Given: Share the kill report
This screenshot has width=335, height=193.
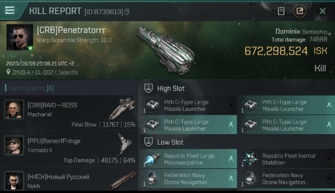Looking at the screenshot, I should pyautogui.click(x=300, y=11).
